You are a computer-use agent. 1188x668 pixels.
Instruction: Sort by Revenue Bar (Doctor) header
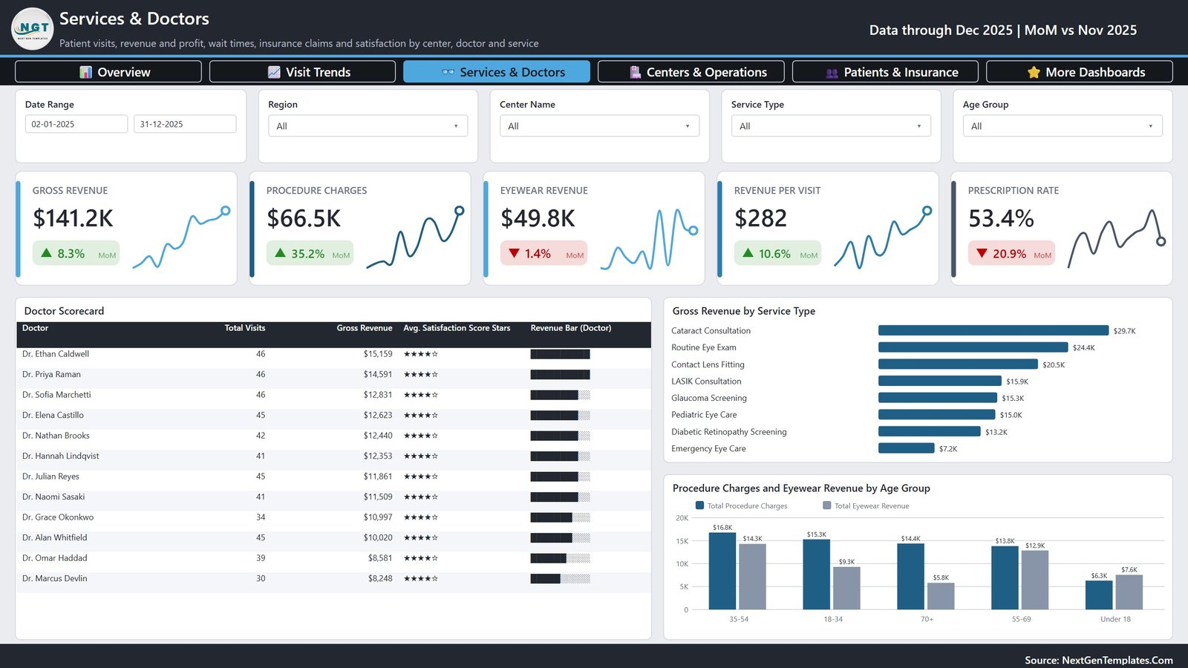click(570, 328)
